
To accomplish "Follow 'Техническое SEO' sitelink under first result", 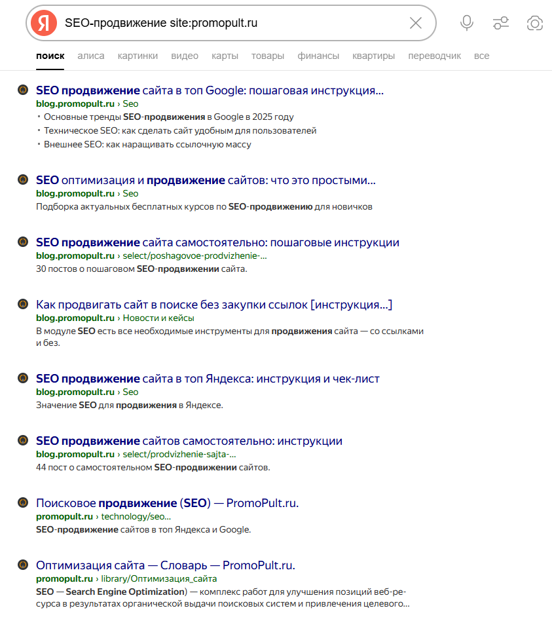I will click(x=180, y=130).
